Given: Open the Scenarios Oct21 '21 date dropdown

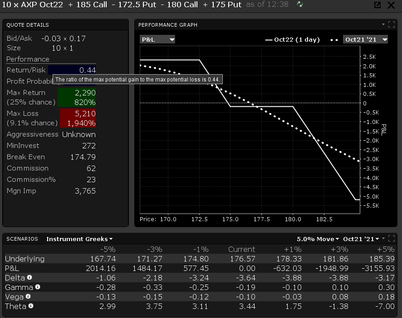Looking at the screenshot, I should pos(361,239).
